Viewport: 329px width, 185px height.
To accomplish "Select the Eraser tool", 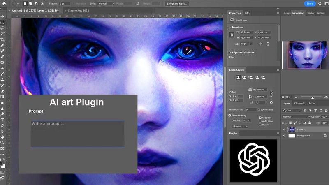I will (x=2, y=91).
